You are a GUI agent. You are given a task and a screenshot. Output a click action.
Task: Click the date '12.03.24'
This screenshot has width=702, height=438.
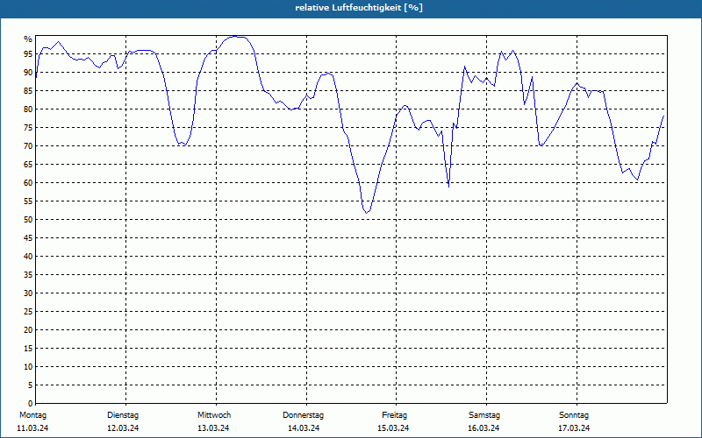123,428
